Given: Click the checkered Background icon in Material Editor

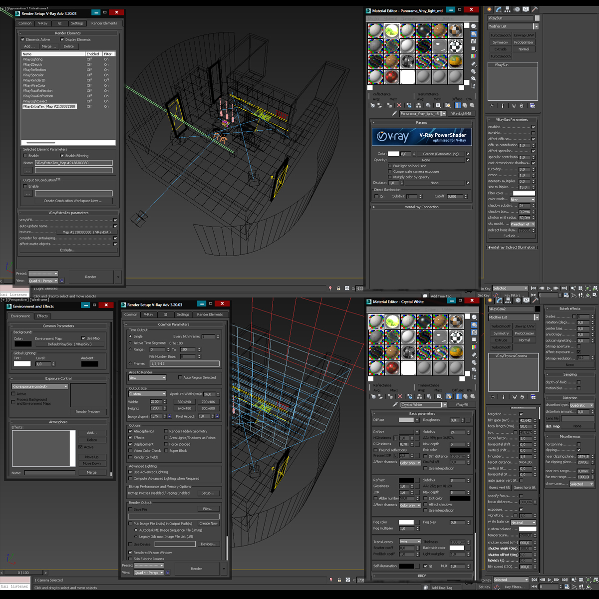Looking at the screenshot, I should [x=473, y=41].
